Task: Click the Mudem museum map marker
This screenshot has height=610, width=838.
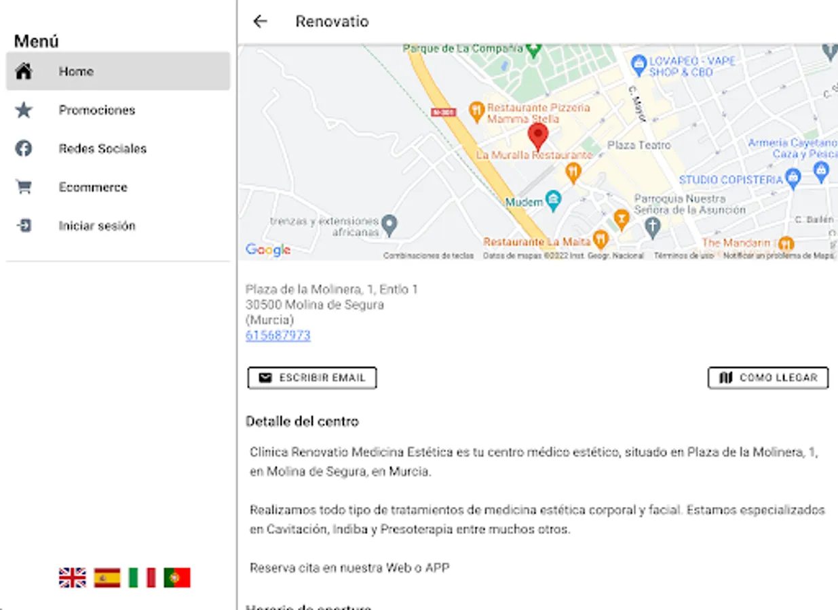Action: [554, 201]
